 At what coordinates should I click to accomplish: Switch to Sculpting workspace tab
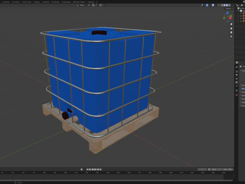pyautogui.click(x=6, y=2)
